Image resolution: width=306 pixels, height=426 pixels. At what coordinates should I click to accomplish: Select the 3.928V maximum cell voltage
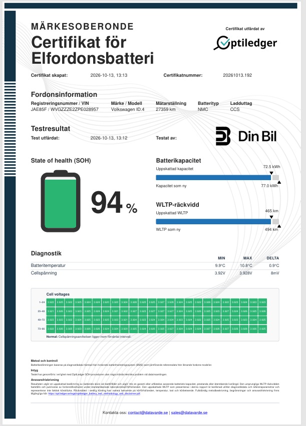coord(245,273)
